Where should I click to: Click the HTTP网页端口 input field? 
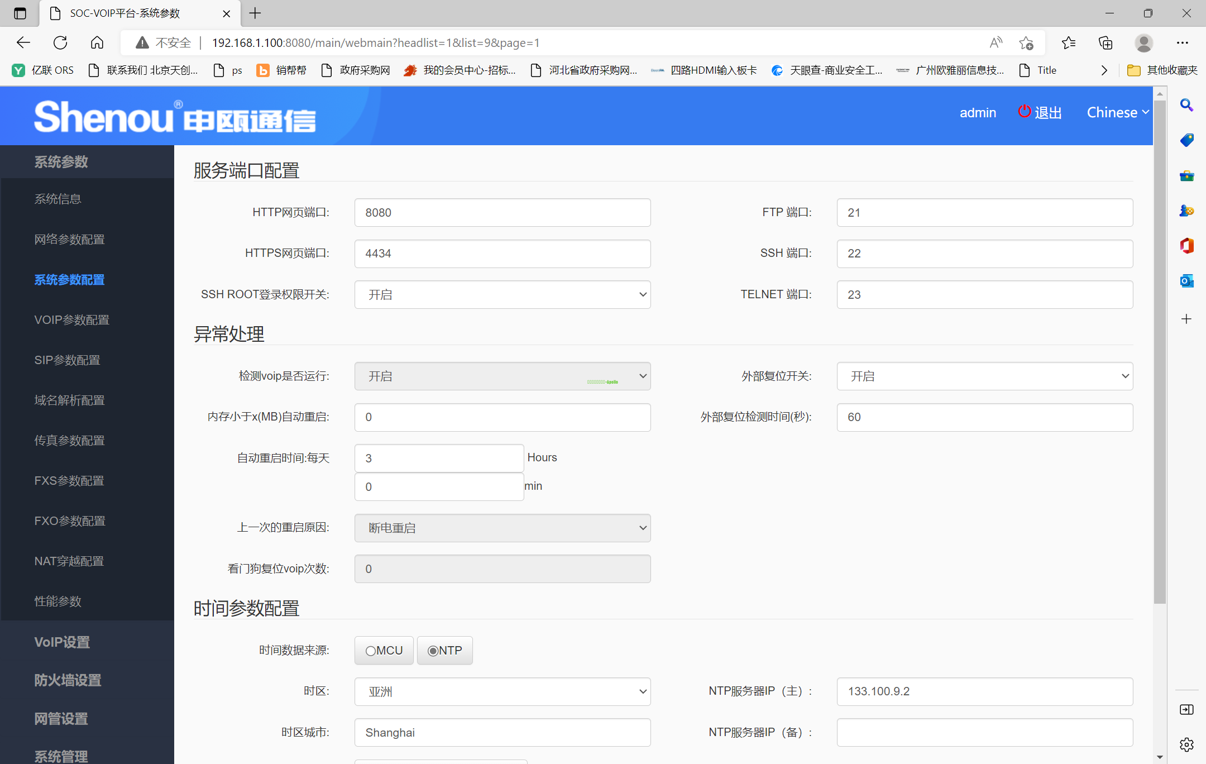pyautogui.click(x=502, y=212)
